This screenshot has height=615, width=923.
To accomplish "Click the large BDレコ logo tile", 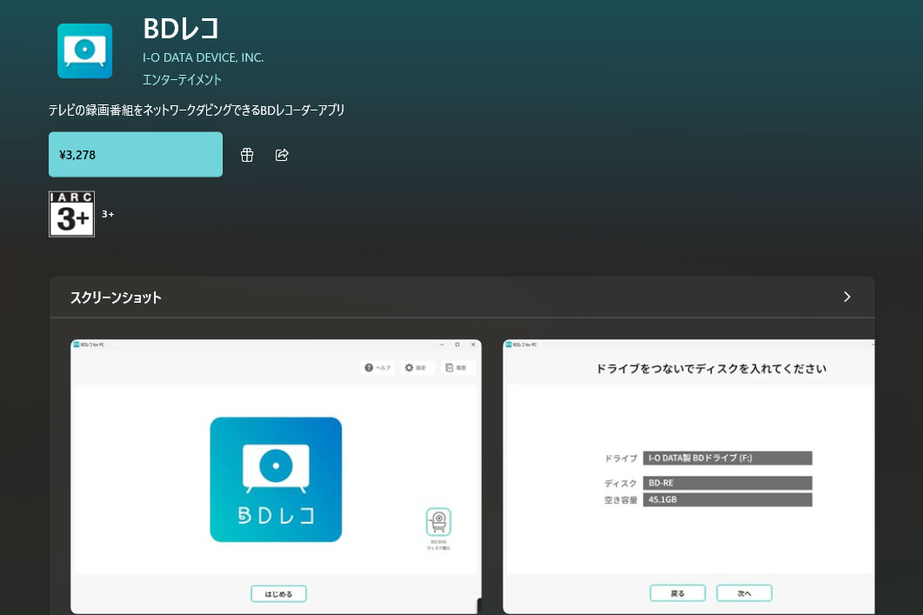I will point(276,479).
